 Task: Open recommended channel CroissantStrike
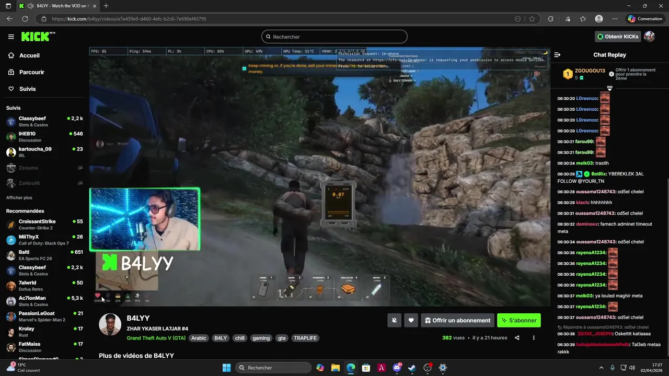tap(44, 225)
